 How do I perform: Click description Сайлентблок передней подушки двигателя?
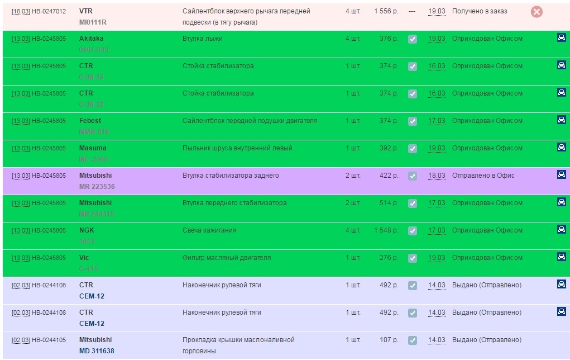point(250,121)
